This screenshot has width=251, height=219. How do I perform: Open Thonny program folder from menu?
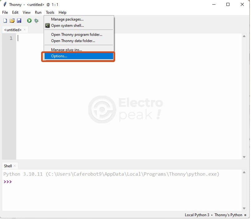tap(77, 35)
